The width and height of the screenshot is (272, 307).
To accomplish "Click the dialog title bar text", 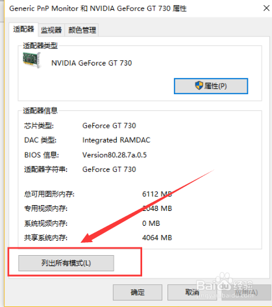I will (x=98, y=8).
